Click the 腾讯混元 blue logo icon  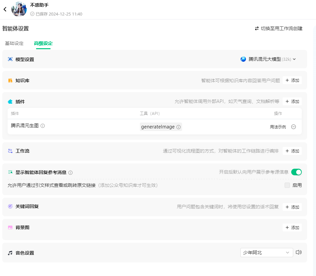point(243,59)
